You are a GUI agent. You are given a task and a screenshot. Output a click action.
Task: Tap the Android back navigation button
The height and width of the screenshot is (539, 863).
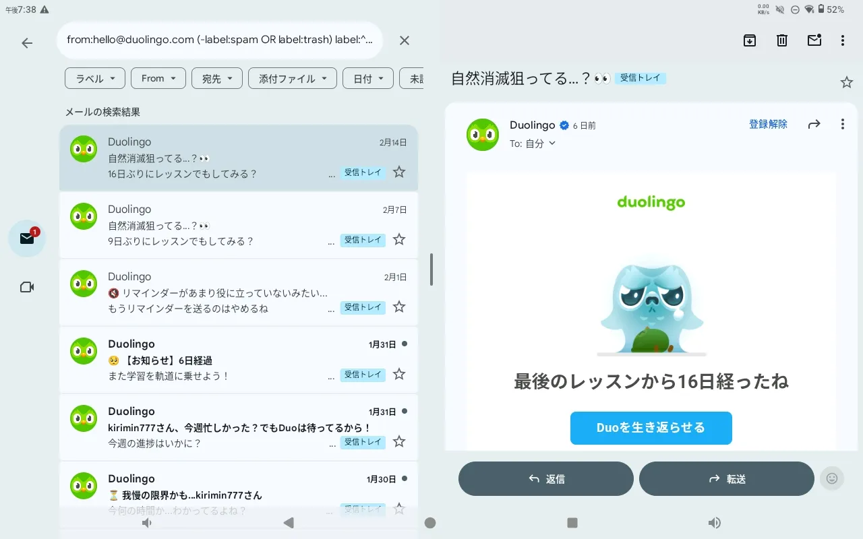(x=289, y=522)
